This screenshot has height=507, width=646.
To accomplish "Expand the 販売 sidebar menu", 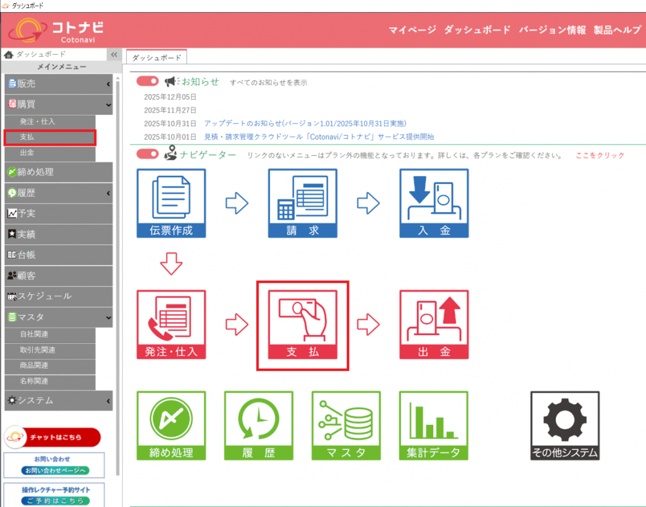I will click(58, 84).
